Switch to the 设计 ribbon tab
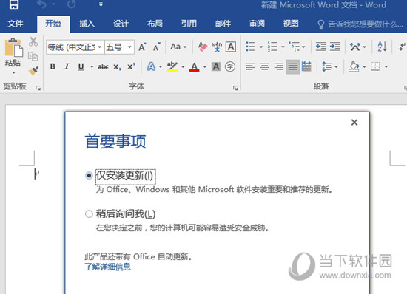This screenshot has height=294, width=407. (x=121, y=24)
